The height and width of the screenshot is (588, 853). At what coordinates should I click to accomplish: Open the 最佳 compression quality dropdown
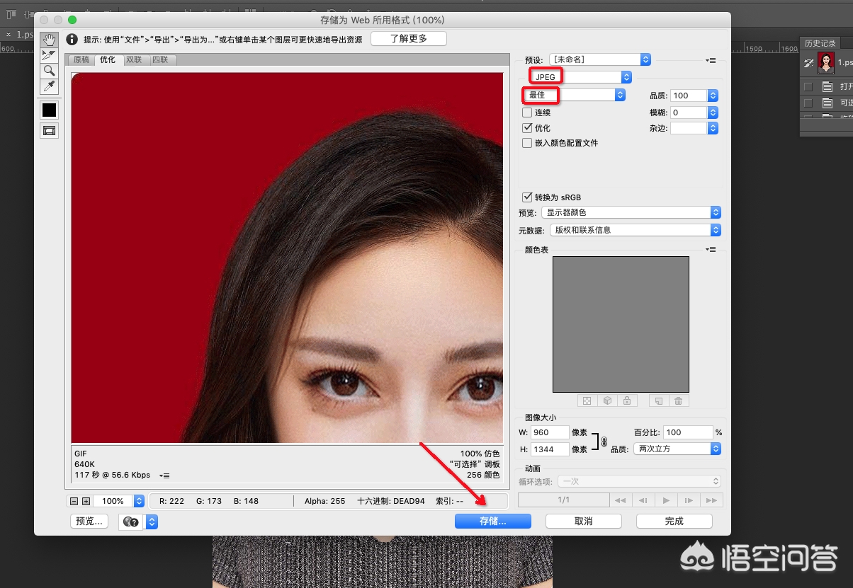(x=575, y=95)
